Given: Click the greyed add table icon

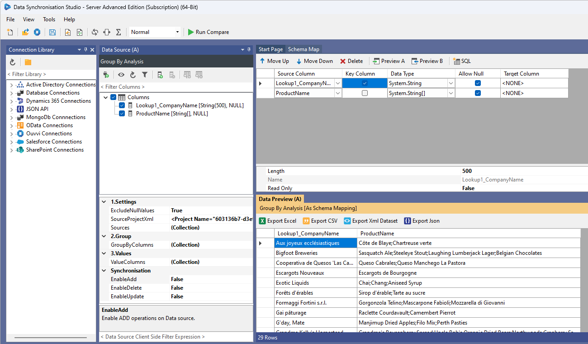Looking at the screenshot, I should click(187, 75).
